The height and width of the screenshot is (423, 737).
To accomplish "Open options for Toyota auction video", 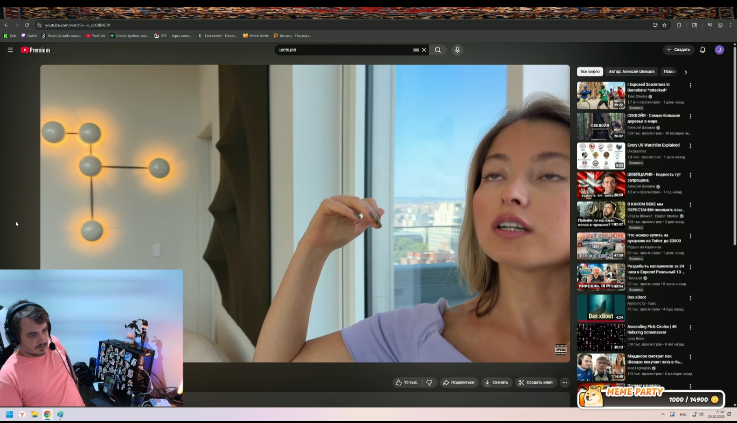I will (x=690, y=236).
